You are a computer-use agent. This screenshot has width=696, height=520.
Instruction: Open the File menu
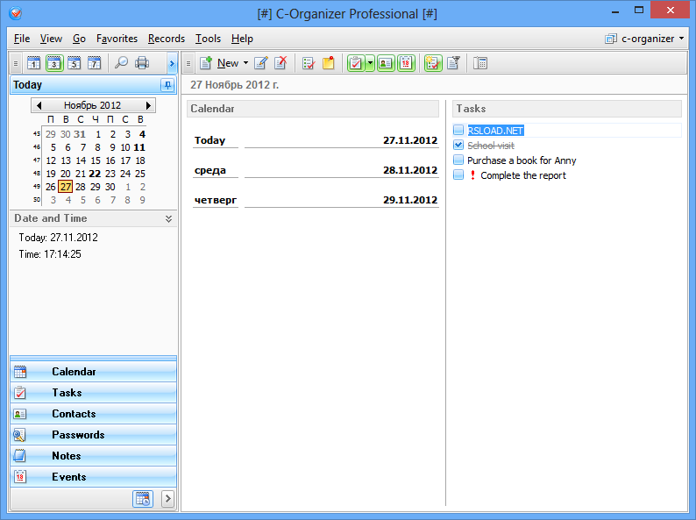[x=22, y=39]
